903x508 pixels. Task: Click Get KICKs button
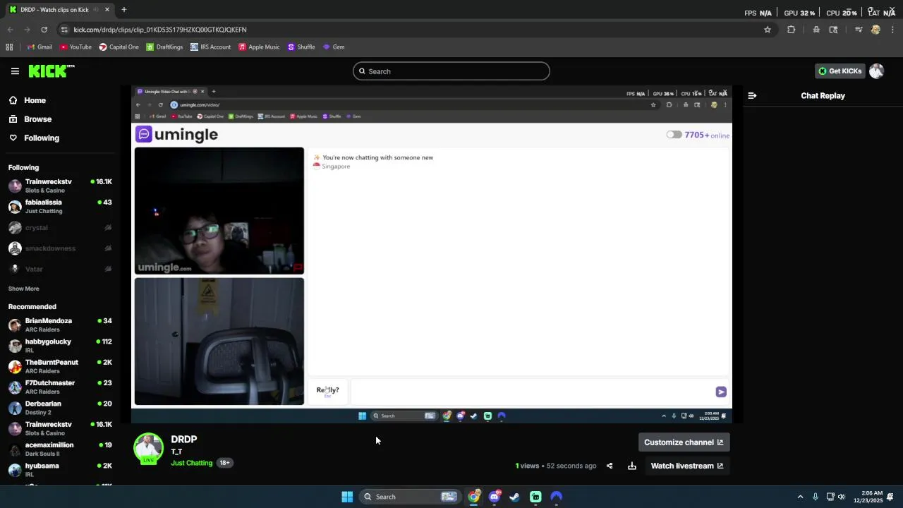840,71
